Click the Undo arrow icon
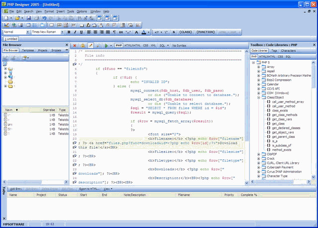The height and width of the screenshot is (228, 318). click(44, 18)
